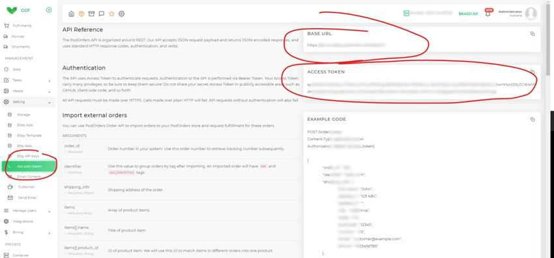Viewport: 554px width, 258px height.
Task: Click the green circle collapse-sidebar icon
Action: tap(49, 10)
